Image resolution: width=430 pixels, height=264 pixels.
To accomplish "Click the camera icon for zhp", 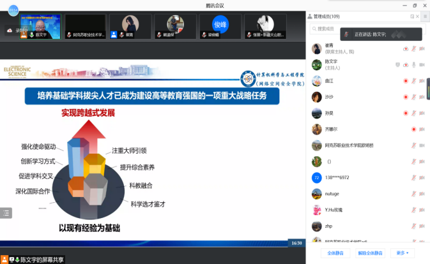I will pos(422,226).
